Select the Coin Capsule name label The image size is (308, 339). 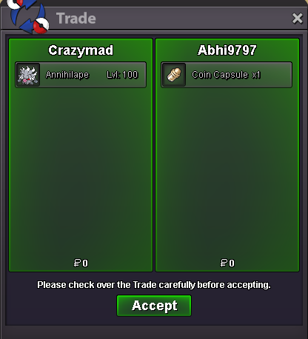[220, 75]
